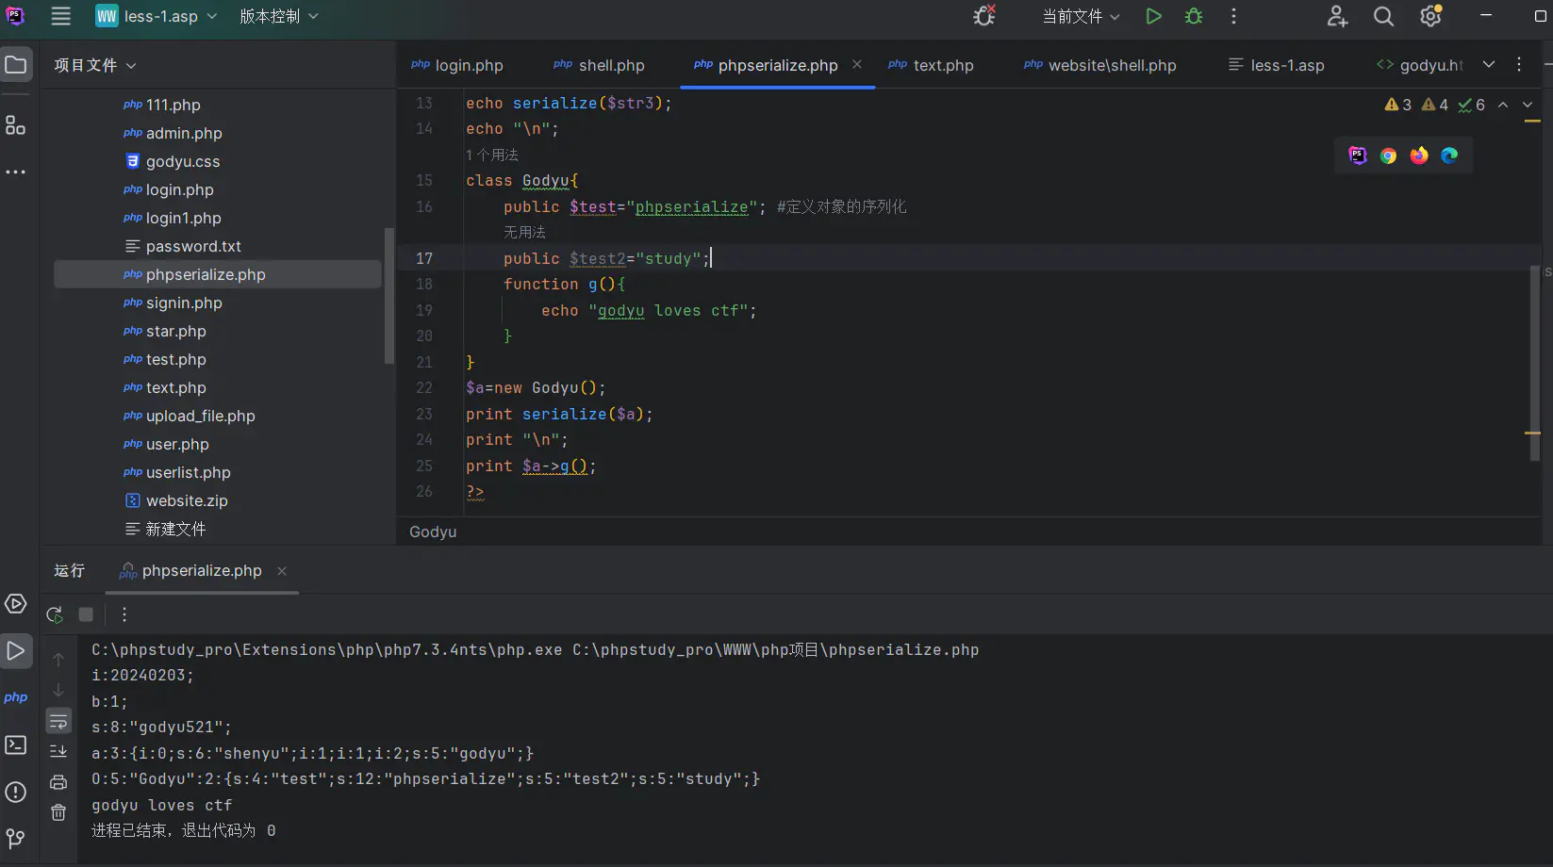Click scroll to end of console
This screenshot has height=867, width=1553.
point(58,751)
